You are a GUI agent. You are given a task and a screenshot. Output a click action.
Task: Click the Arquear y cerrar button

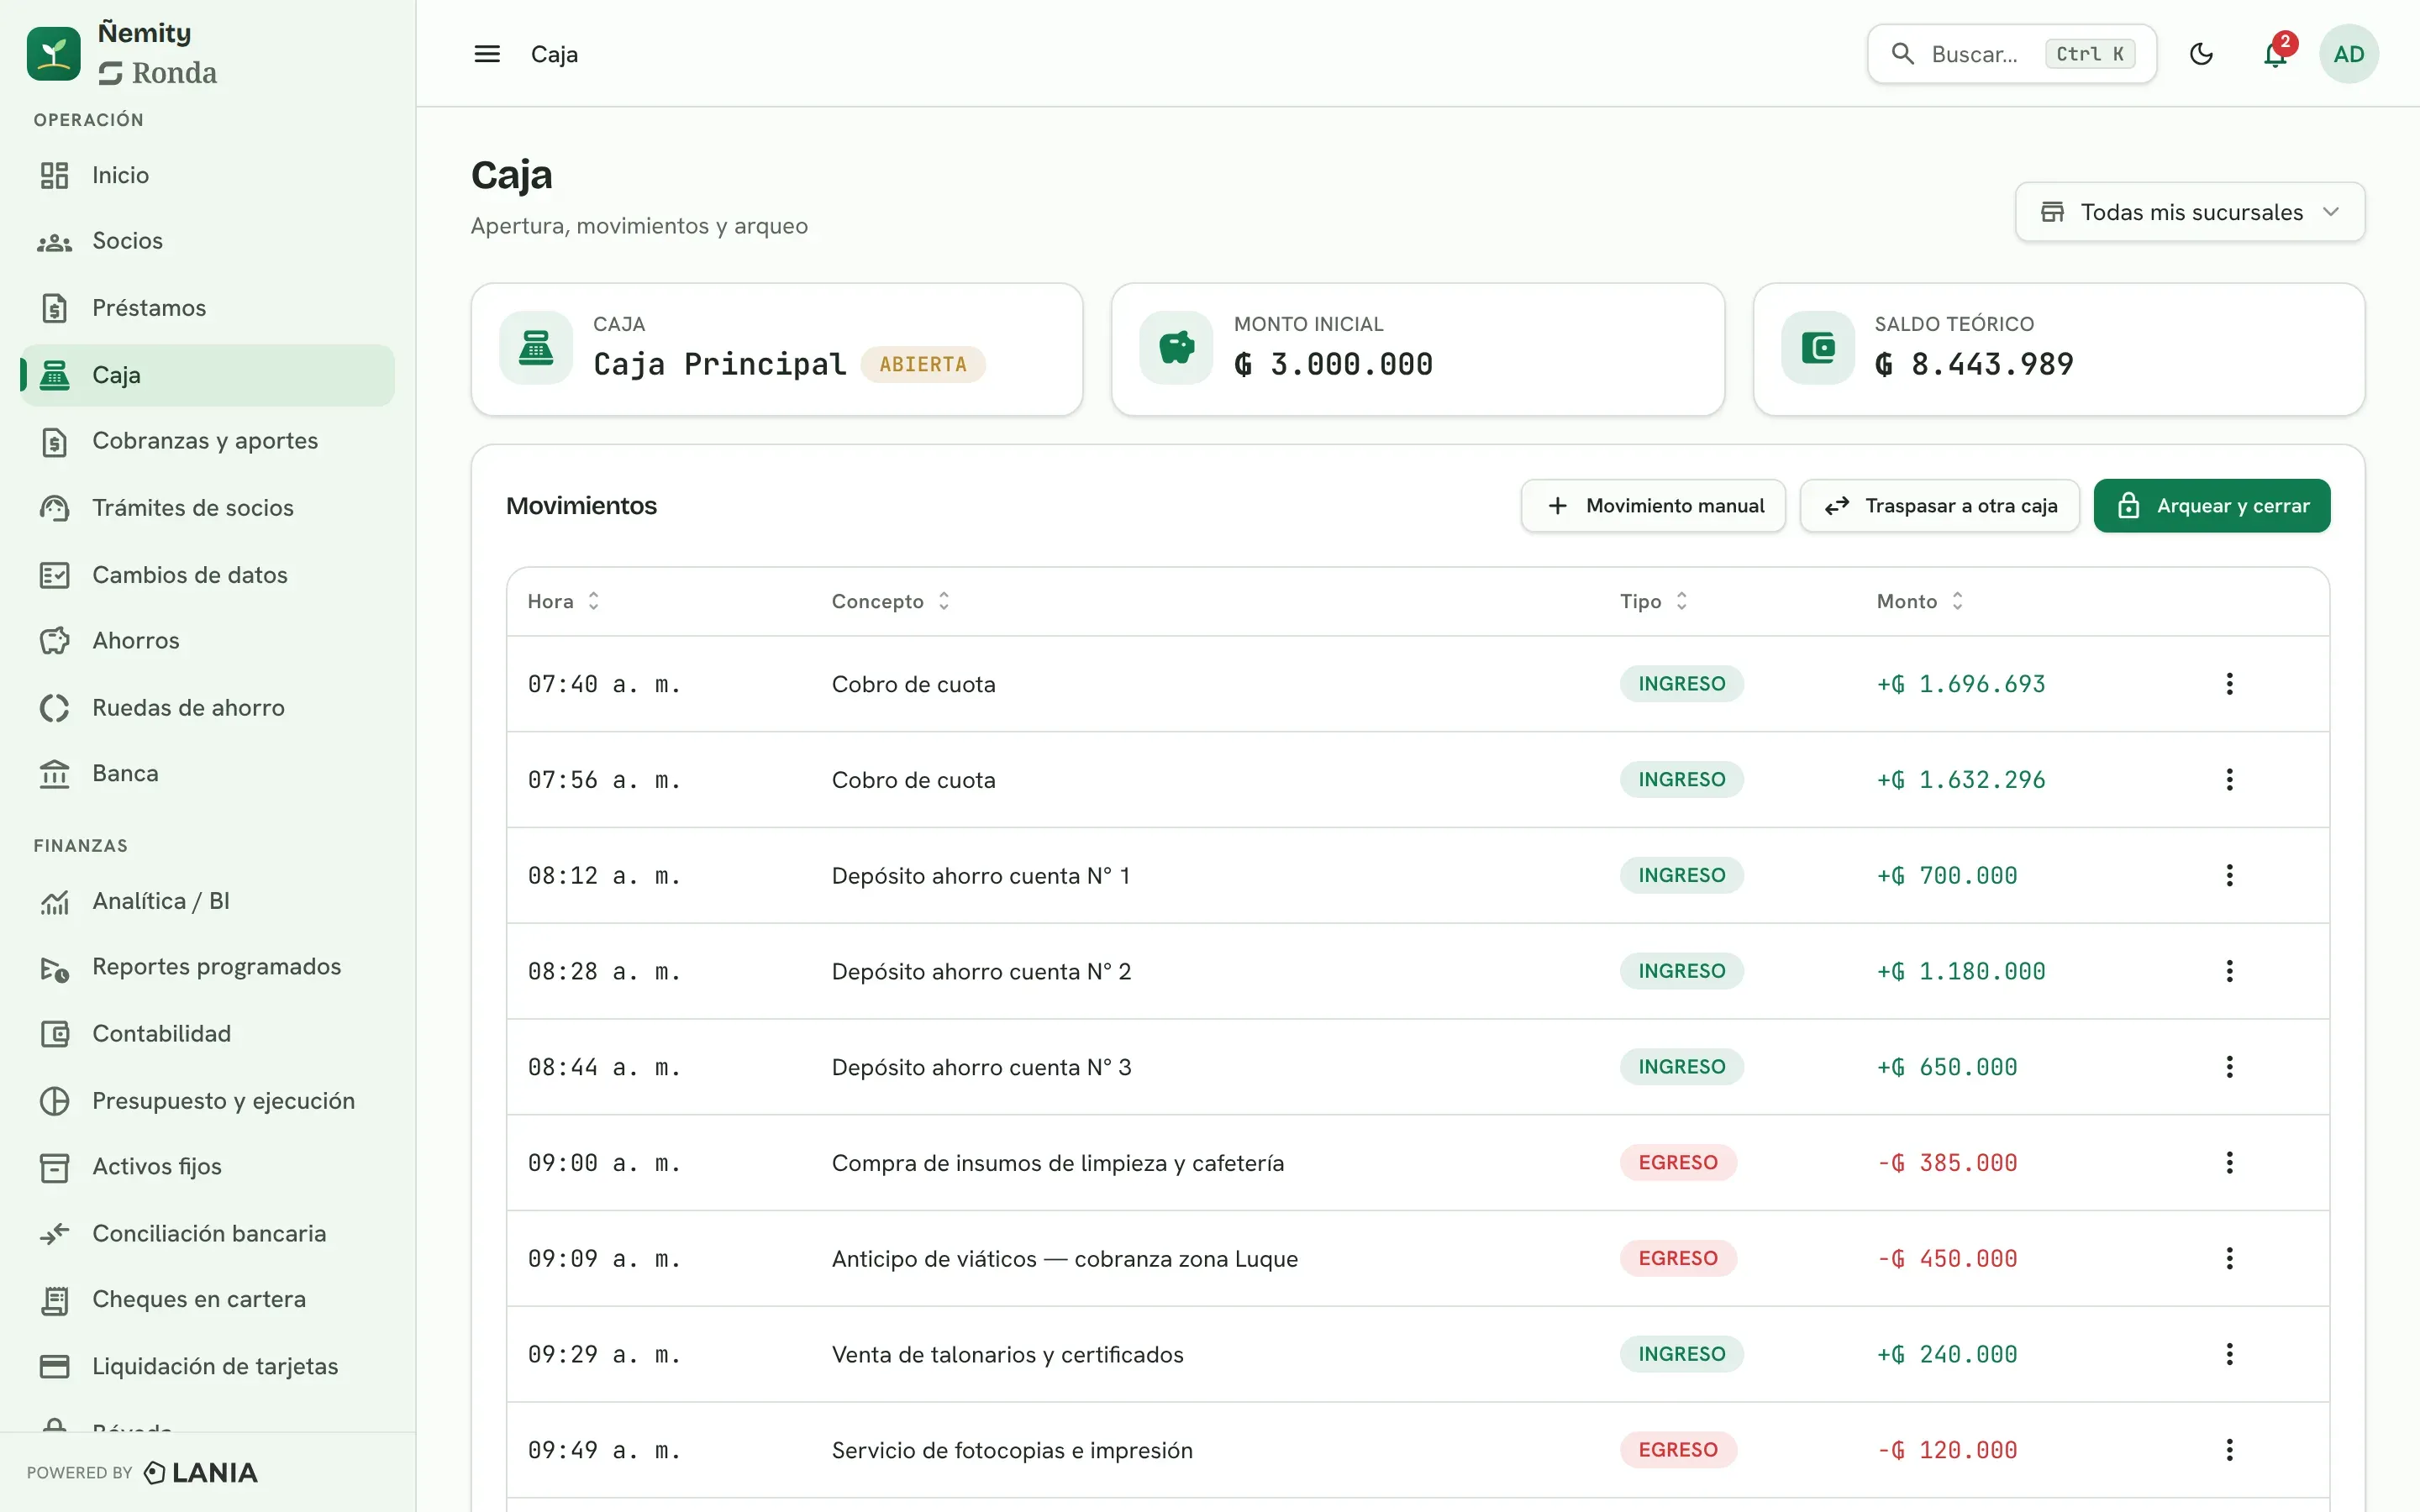point(2212,506)
